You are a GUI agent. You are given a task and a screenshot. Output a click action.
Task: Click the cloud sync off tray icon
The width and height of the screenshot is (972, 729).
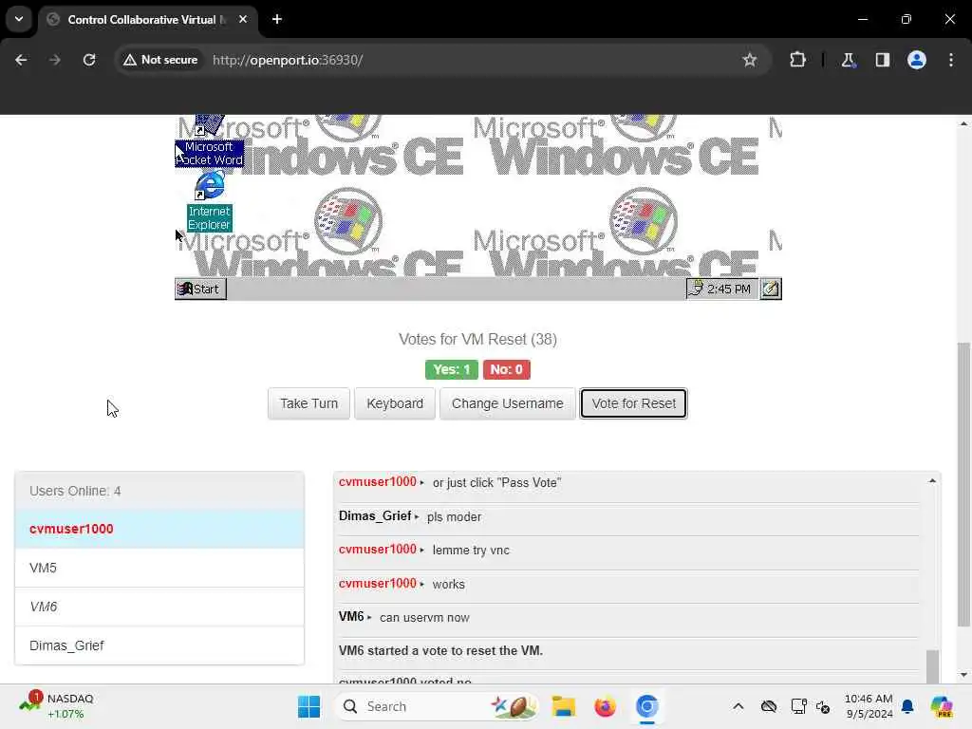(769, 706)
